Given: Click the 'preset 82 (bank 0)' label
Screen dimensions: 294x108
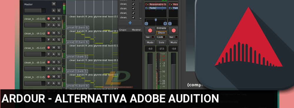Looking at the screenshot, I should point(78,28).
